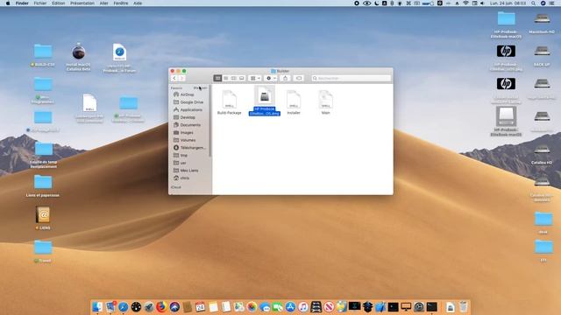
Task: Focus the Finder search field
Action: (x=351, y=78)
